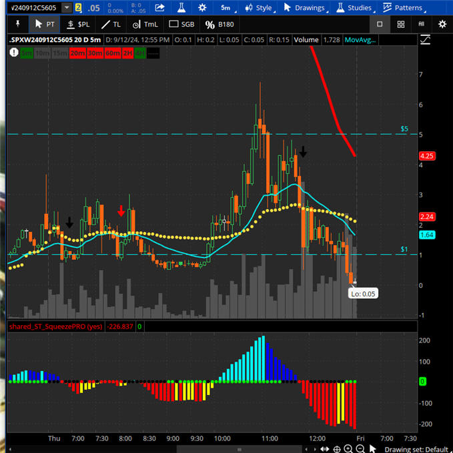Open chart settings gear icon

(442, 24)
